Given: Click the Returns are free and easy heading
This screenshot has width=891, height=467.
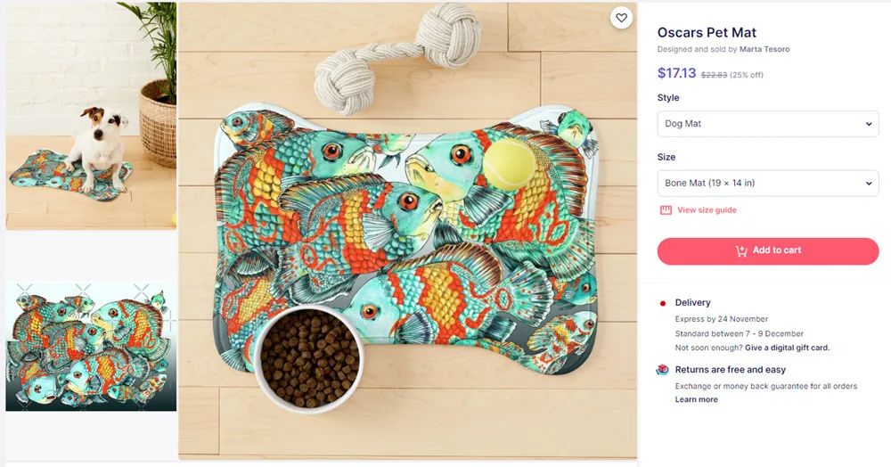Looking at the screenshot, I should (x=730, y=370).
